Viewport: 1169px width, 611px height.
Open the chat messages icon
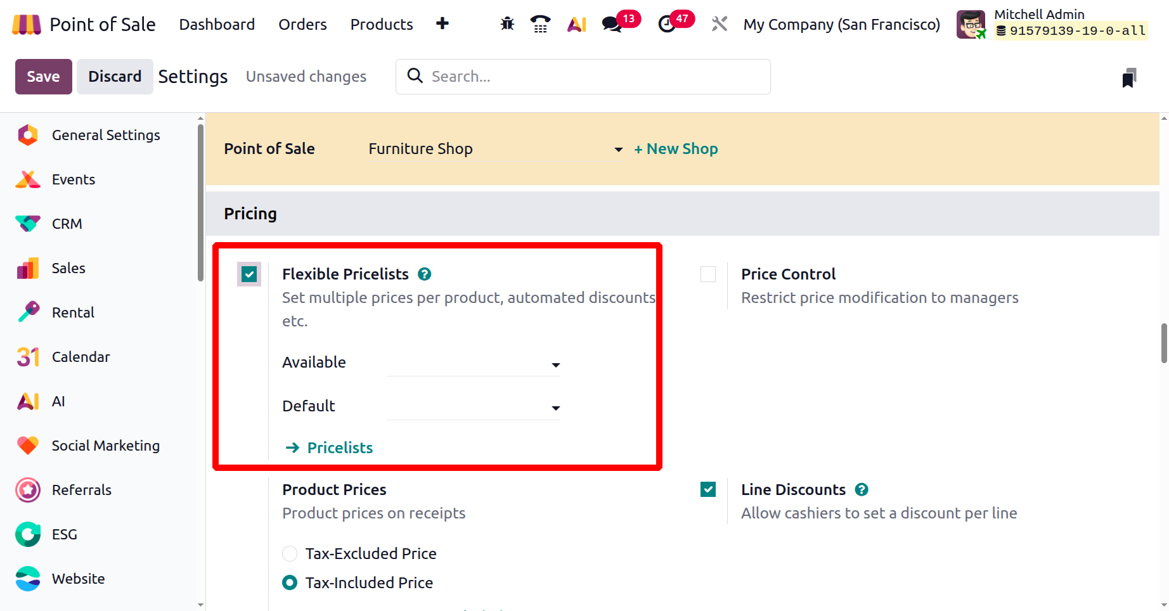612,24
